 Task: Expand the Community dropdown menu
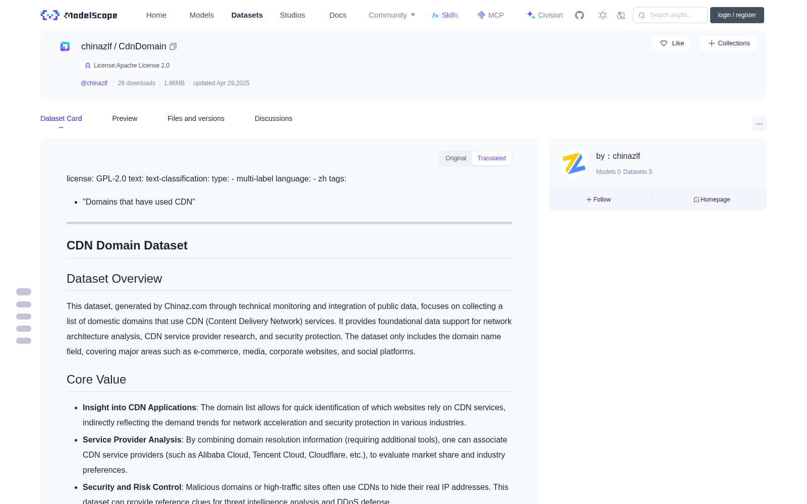tap(392, 15)
